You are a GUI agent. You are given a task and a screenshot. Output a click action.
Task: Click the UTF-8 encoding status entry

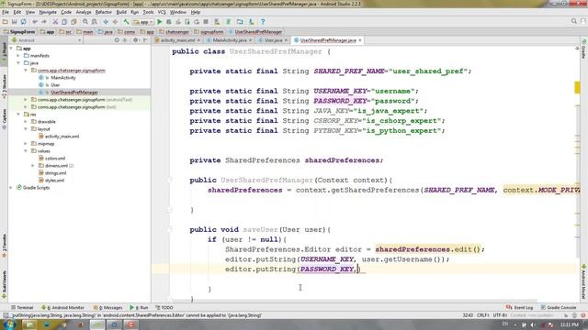(x=500, y=315)
